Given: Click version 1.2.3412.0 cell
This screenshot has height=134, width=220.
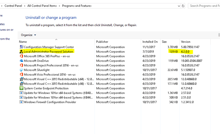Looking at the screenshot, I should tap(187, 102).
